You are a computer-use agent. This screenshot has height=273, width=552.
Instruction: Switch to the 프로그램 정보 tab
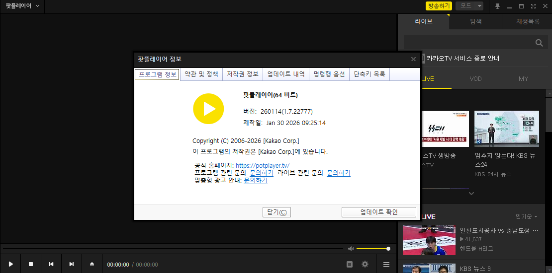(157, 74)
